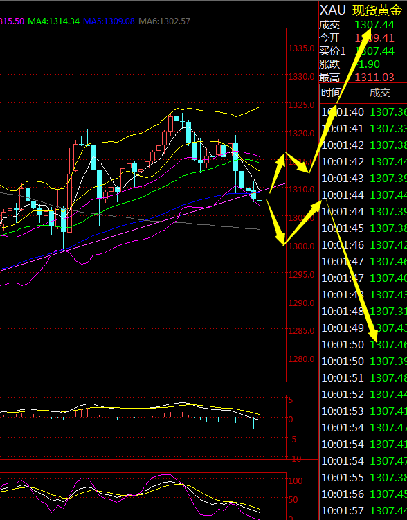Click the MA4:1314.34 indicator label
Viewport: 407px width, 520px height.
[54, 21]
